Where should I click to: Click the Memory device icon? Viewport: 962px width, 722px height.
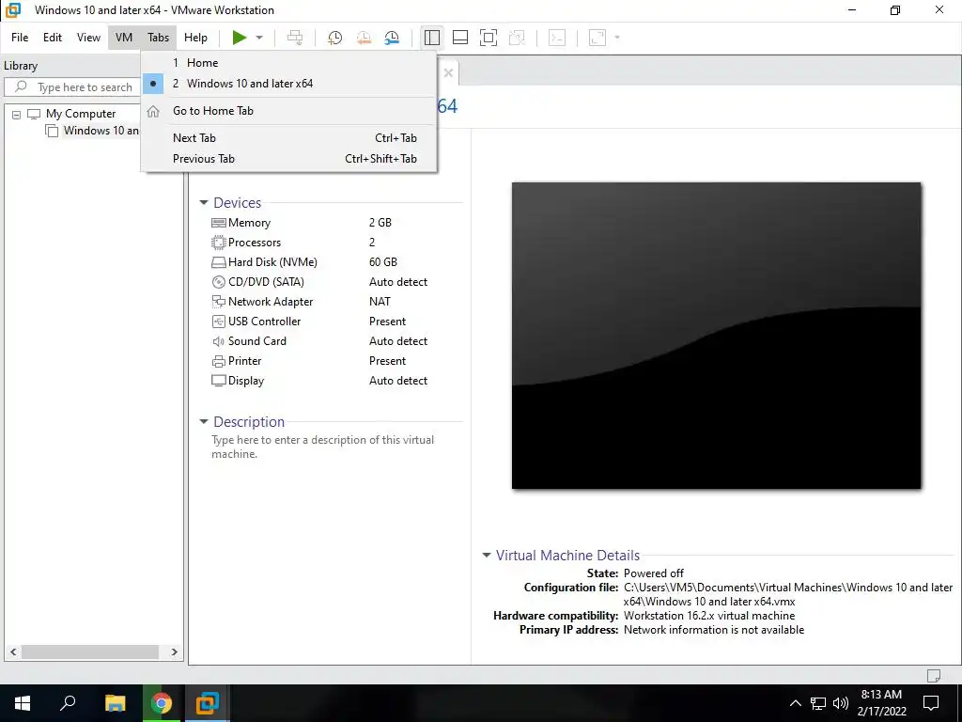(218, 223)
